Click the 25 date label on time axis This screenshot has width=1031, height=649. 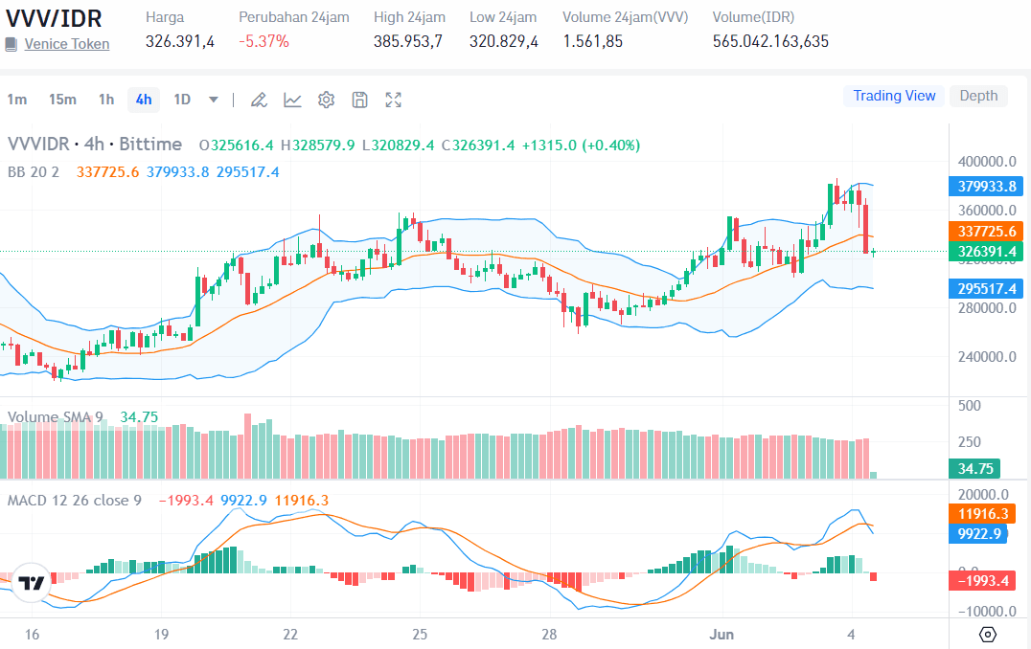[420, 635]
